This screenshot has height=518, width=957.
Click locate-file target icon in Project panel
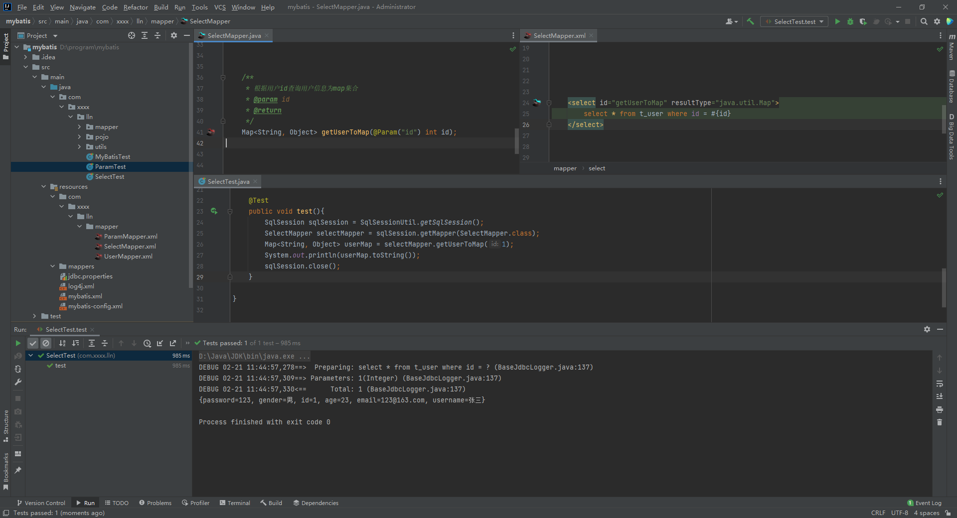132,35
